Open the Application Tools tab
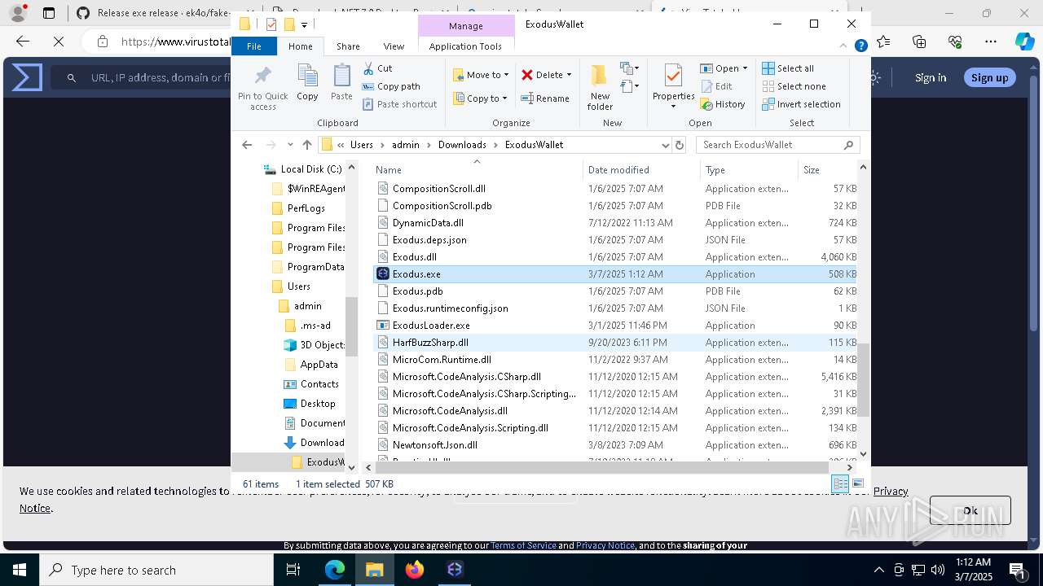The height and width of the screenshot is (586, 1043). [x=465, y=46]
